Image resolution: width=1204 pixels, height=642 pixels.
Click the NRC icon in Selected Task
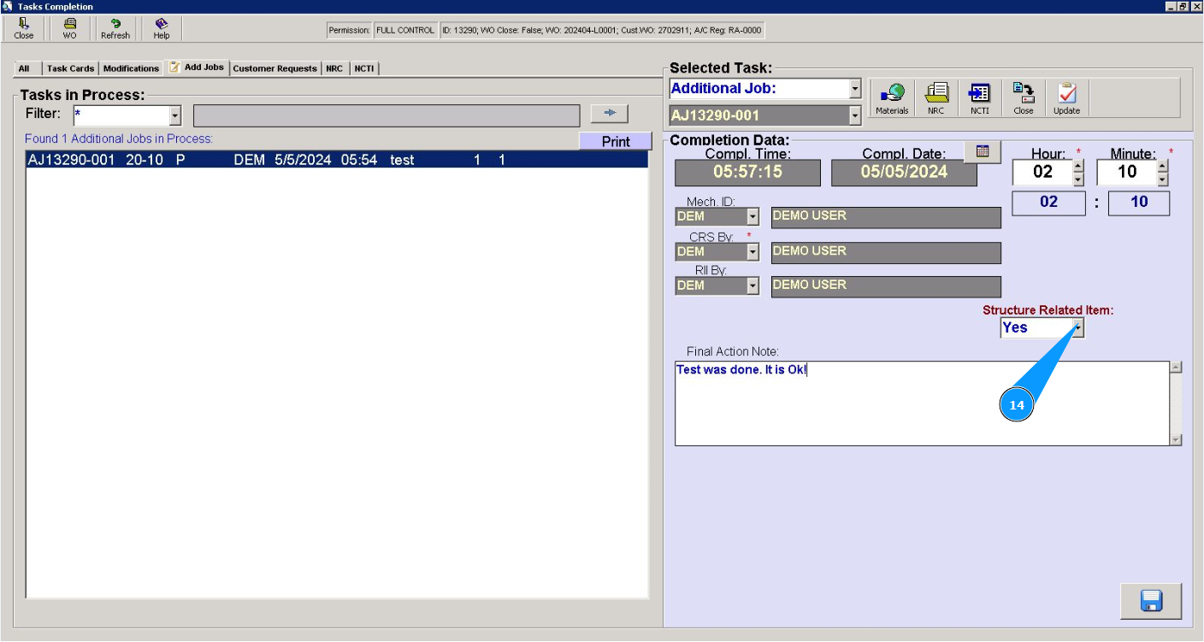pos(936,98)
